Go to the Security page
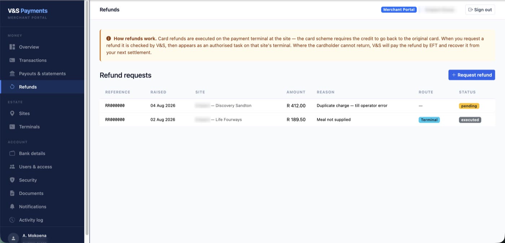 pos(42,180)
